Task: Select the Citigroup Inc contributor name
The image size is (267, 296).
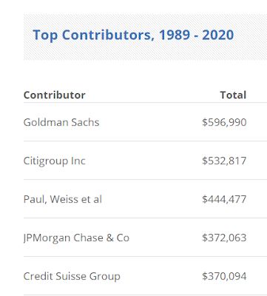Action: coord(54,161)
